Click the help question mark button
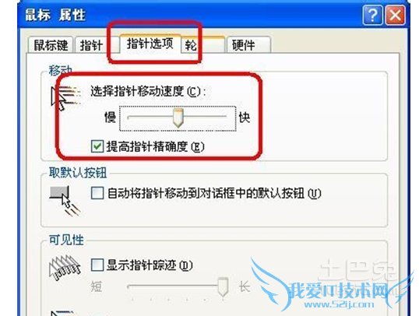 click(x=372, y=16)
